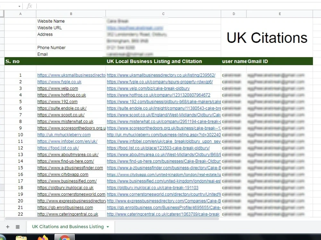The image size is (321, 240).
Task: Open the citybyapp.com united-kingdom listing link
Action: [x=164, y=174]
